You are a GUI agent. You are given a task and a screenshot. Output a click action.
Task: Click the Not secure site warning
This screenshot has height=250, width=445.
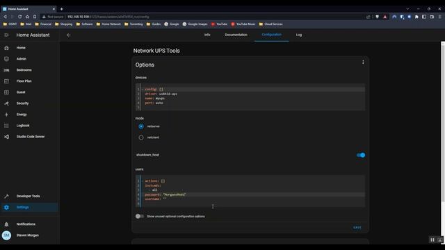(x=53, y=17)
